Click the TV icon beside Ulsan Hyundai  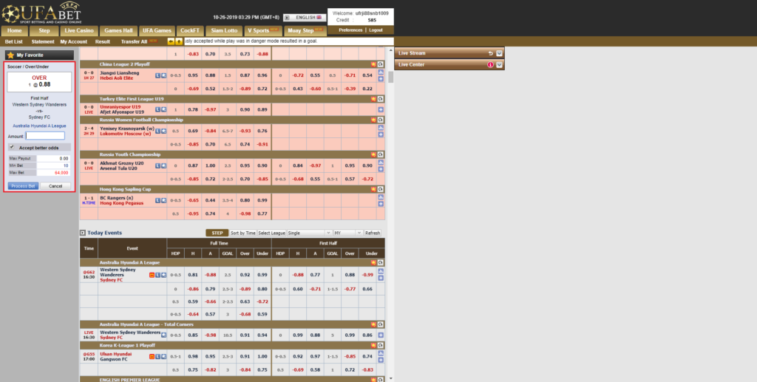[x=152, y=356]
